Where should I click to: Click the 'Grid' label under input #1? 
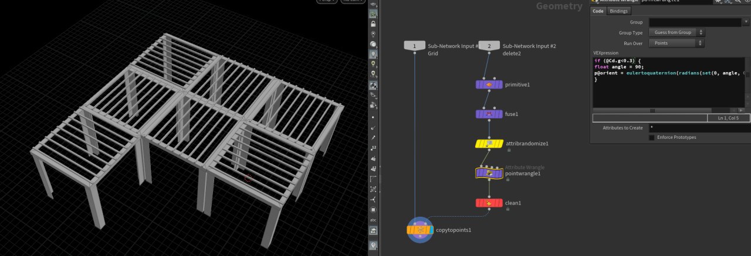click(433, 53)
